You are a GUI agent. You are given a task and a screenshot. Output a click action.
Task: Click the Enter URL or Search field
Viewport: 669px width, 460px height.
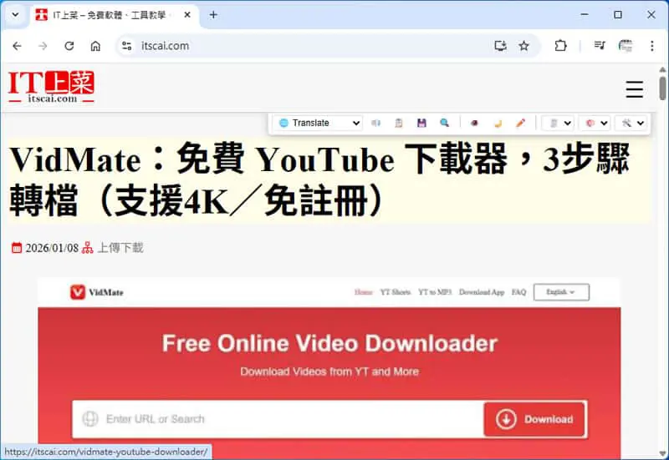(x=278, y=419)
